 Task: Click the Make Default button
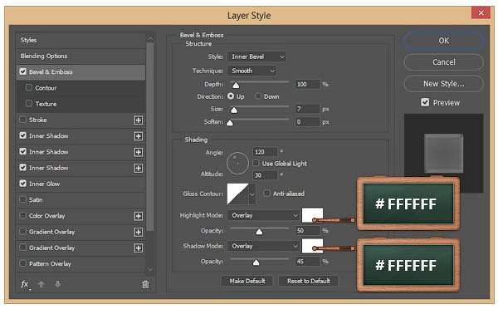(247, 281)
